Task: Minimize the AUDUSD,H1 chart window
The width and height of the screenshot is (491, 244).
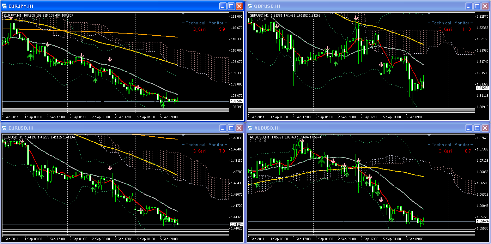Action: [x=468, y=128]
